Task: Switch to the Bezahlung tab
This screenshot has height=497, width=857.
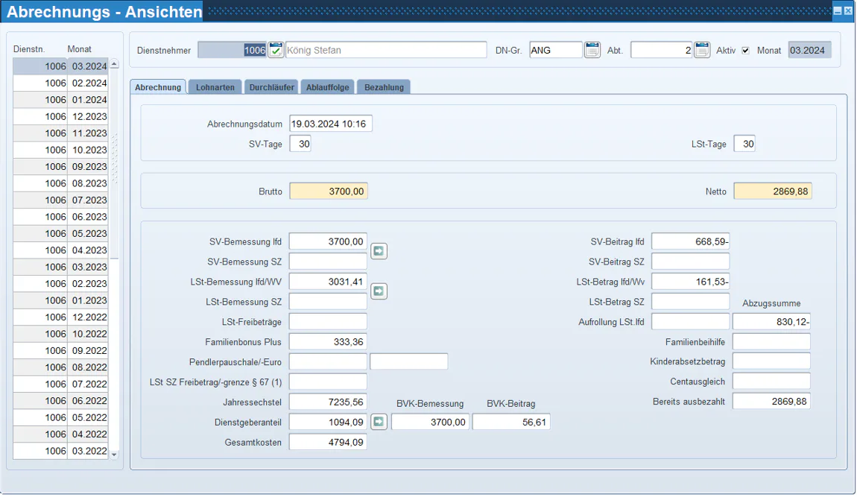Action: pyautogui.click(x=385, y=87)
